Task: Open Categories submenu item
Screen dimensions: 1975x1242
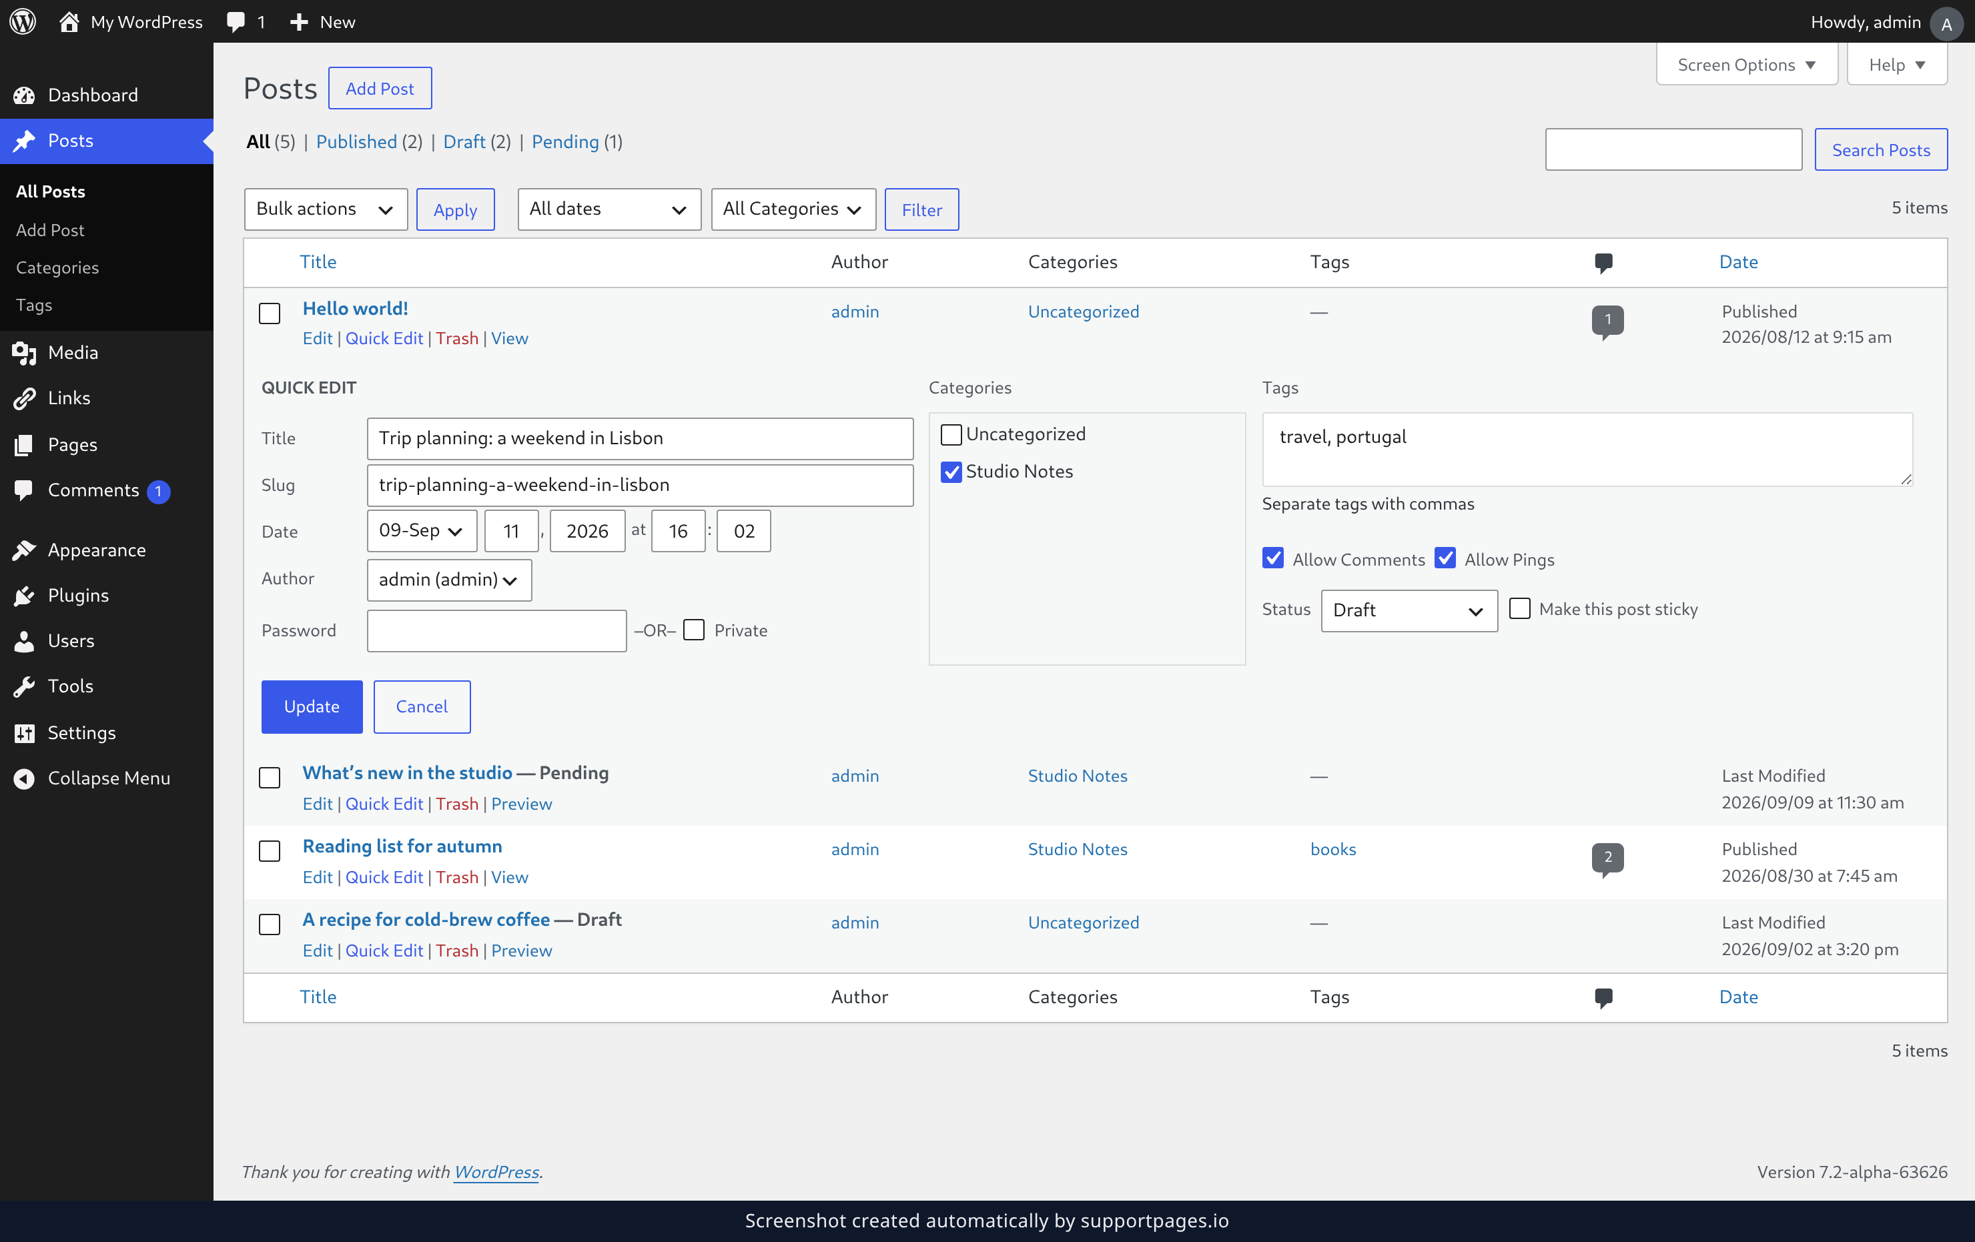Action: 57,267
